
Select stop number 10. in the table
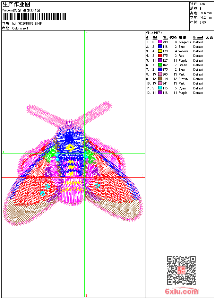[148, 84]
